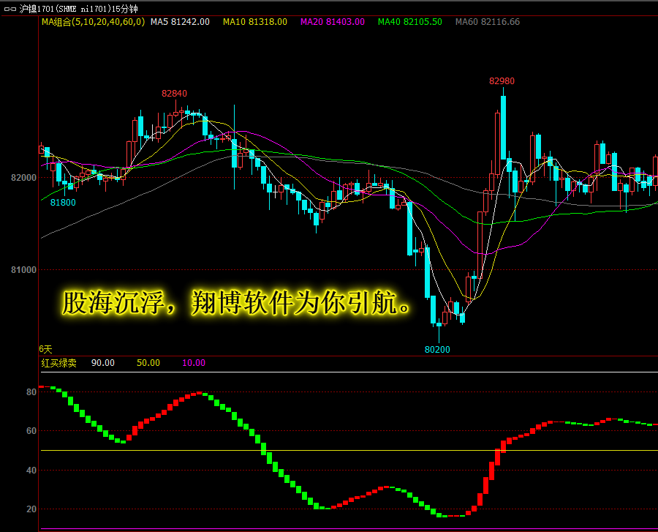The height and width of the screenshot is (532, 658).
Task: Click the 60 level on indicator axis
Action: (x=31, y=431)
